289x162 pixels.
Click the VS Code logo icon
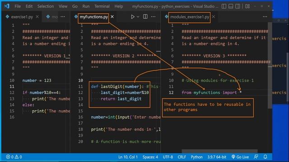7,6
